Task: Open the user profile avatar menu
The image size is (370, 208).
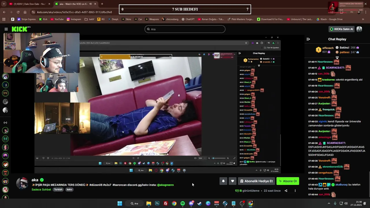Action: pyautogui.click(x=359, y=29)
